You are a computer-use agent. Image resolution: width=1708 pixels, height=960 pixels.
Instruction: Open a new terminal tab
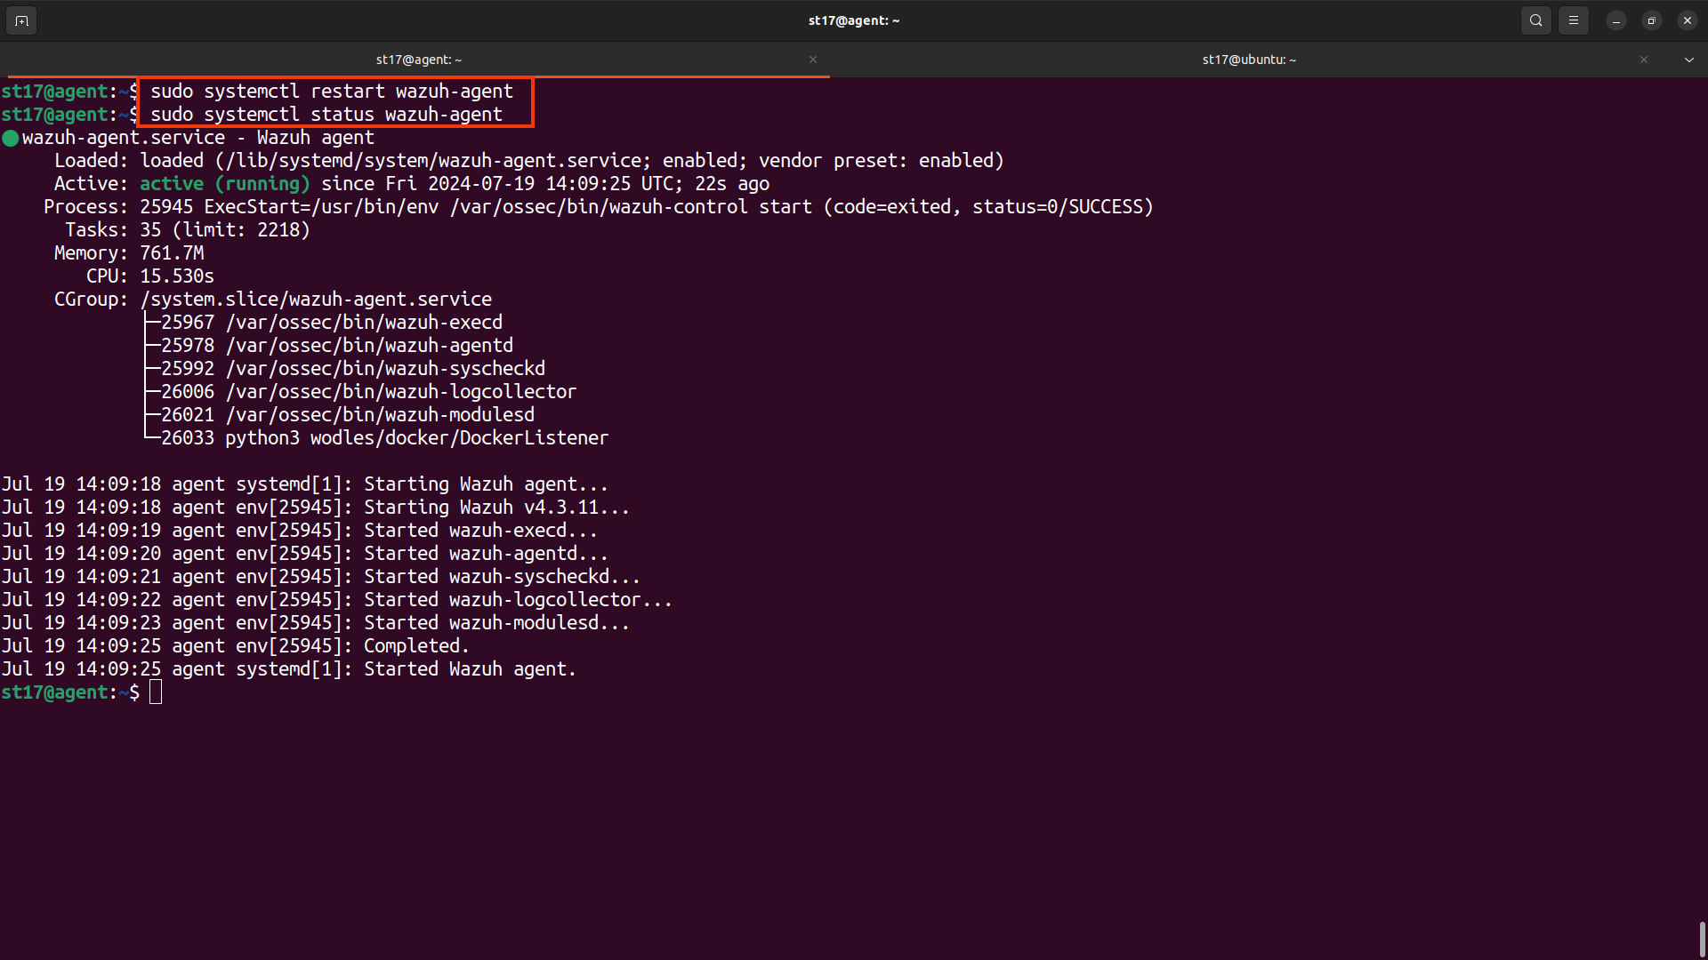pyautogui.click(x=21, y=20)
